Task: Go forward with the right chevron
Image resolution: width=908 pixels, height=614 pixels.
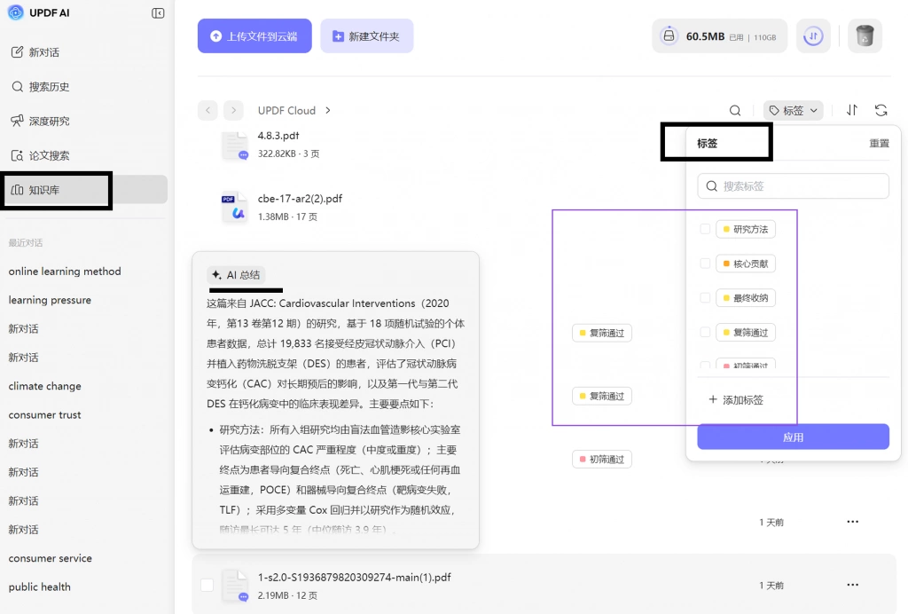Action: [x=233, y=110]
